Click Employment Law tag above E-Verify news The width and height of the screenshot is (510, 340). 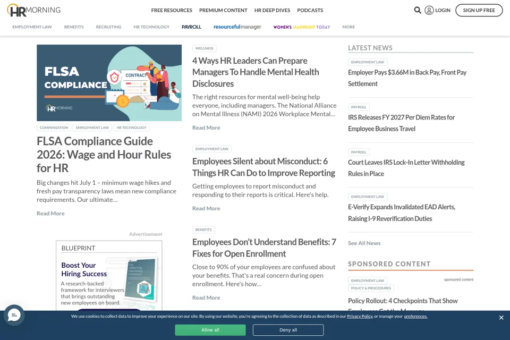(x=368, y=197)
